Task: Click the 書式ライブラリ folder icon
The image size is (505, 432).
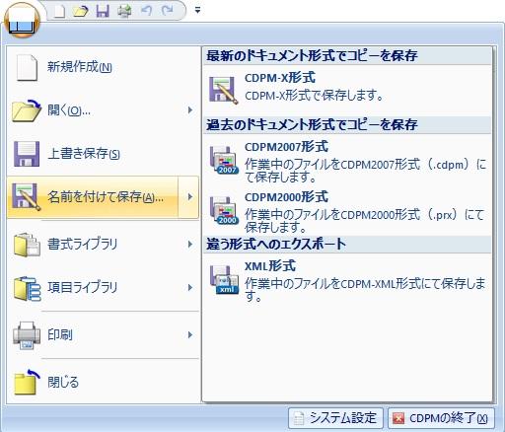Action: point(27,245)
